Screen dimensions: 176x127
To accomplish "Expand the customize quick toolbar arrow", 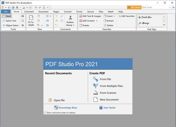I will coord(48,8).
